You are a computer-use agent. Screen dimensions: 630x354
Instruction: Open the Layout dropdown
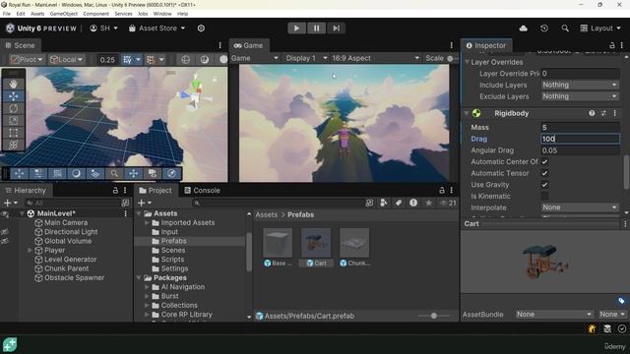(x=600, y=29)
